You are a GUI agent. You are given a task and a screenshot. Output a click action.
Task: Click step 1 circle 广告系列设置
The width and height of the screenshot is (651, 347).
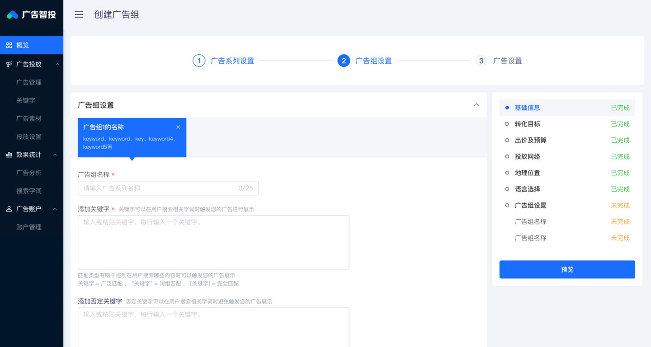click(x=199, y=61)
